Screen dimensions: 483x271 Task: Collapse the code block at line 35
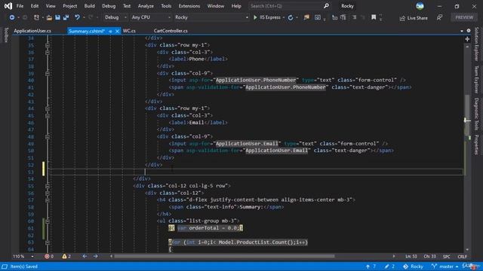[47, 45]
